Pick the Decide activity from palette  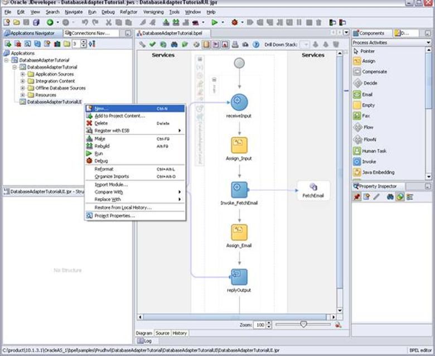click(x=365, y=83)
